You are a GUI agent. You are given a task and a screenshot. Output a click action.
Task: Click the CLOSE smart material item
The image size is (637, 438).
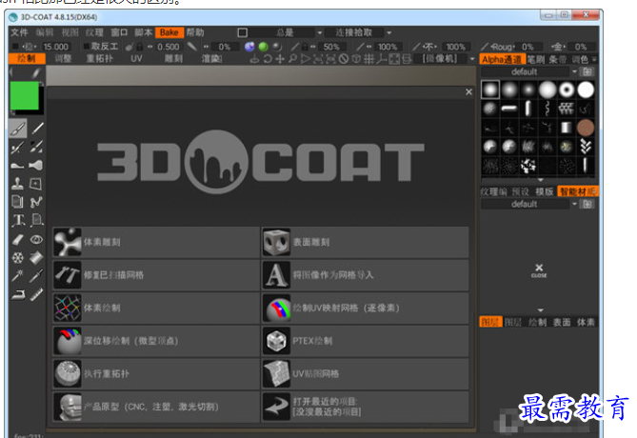click(x=539, y=270)
